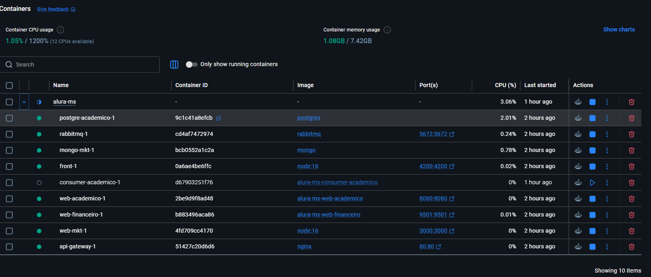Viewport: 651px width, 277px height.
Task: Stop the rabbitmq-1 container
Action: (x=592, y=134)
